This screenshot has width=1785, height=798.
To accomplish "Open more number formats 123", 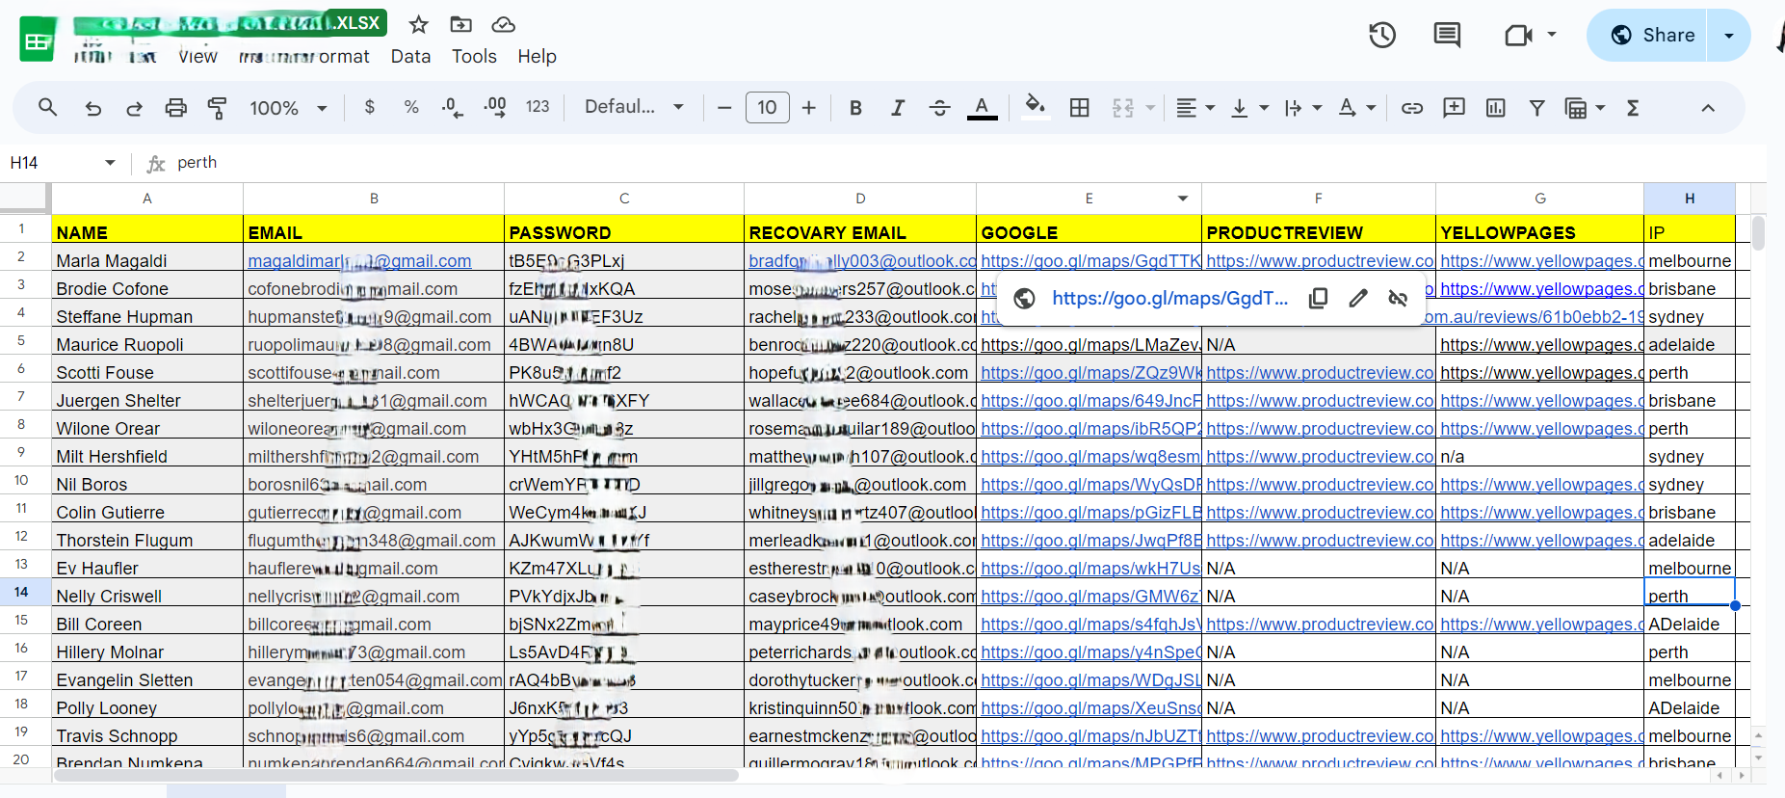I will pyautogui.click(x=538, y=107).
